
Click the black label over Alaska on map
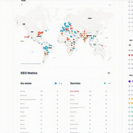tap(24, 24)
